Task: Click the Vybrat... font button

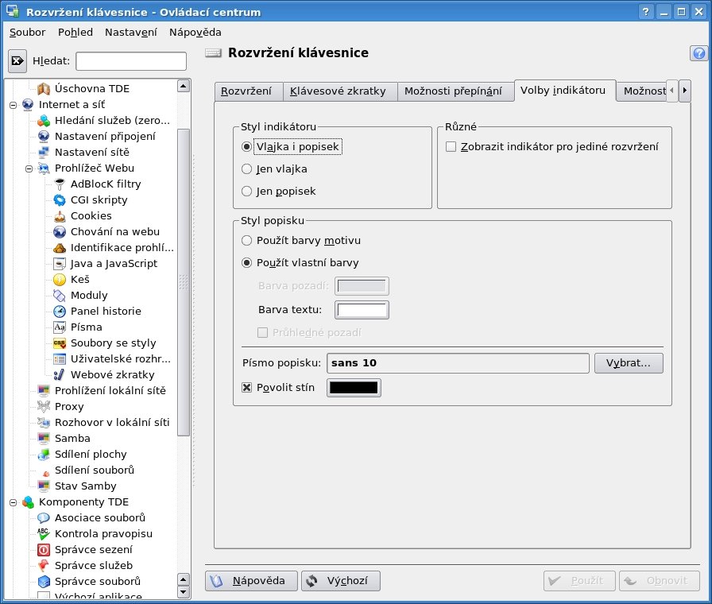Action: [x=629, y=363]
